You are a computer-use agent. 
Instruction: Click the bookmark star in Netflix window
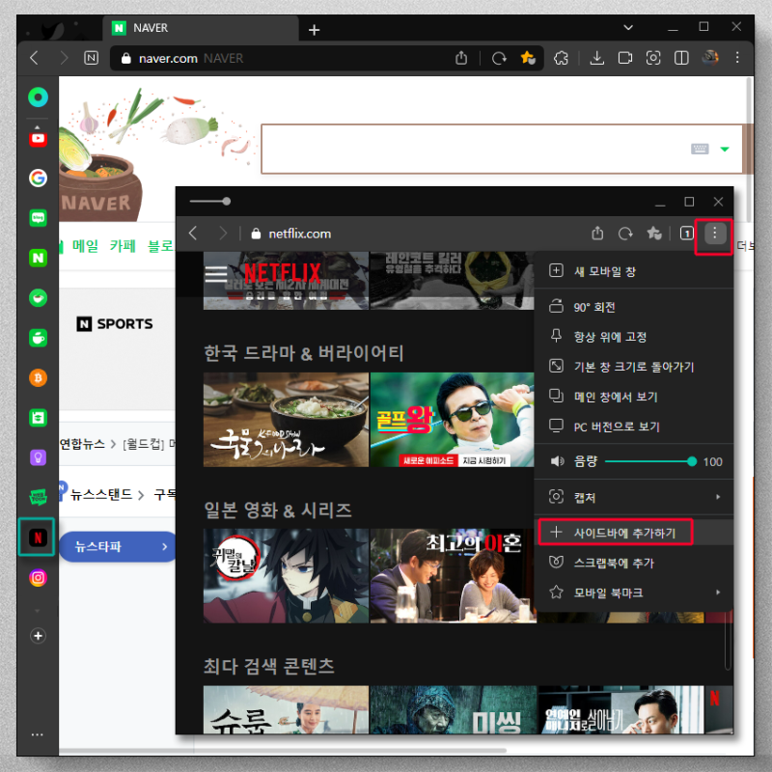click(654, 234)
